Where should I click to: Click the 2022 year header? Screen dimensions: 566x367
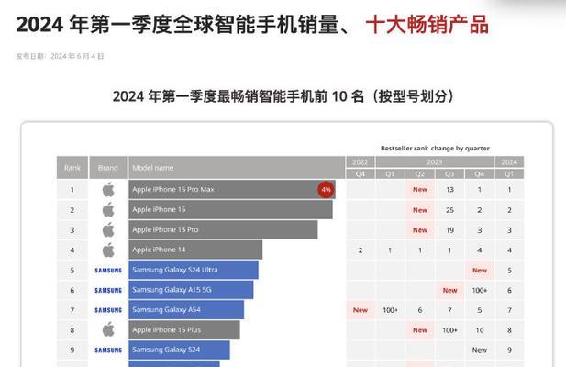pos(361,162)
